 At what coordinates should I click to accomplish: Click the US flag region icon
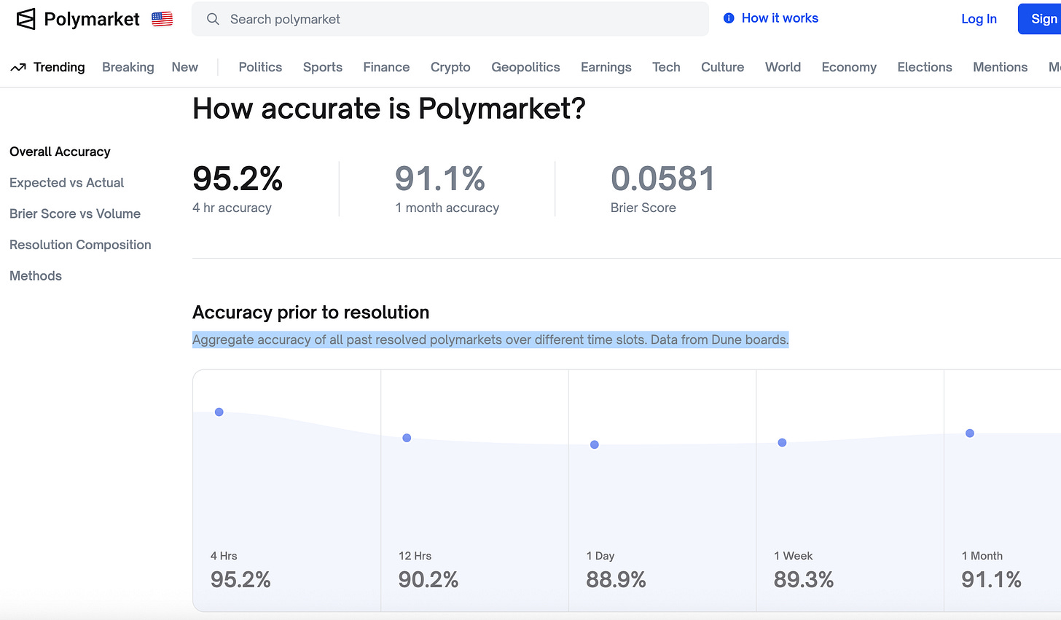coord(163,19)
